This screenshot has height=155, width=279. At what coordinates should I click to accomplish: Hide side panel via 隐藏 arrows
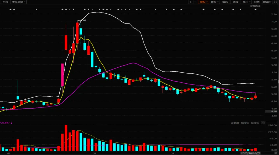[x=267, y=2]
